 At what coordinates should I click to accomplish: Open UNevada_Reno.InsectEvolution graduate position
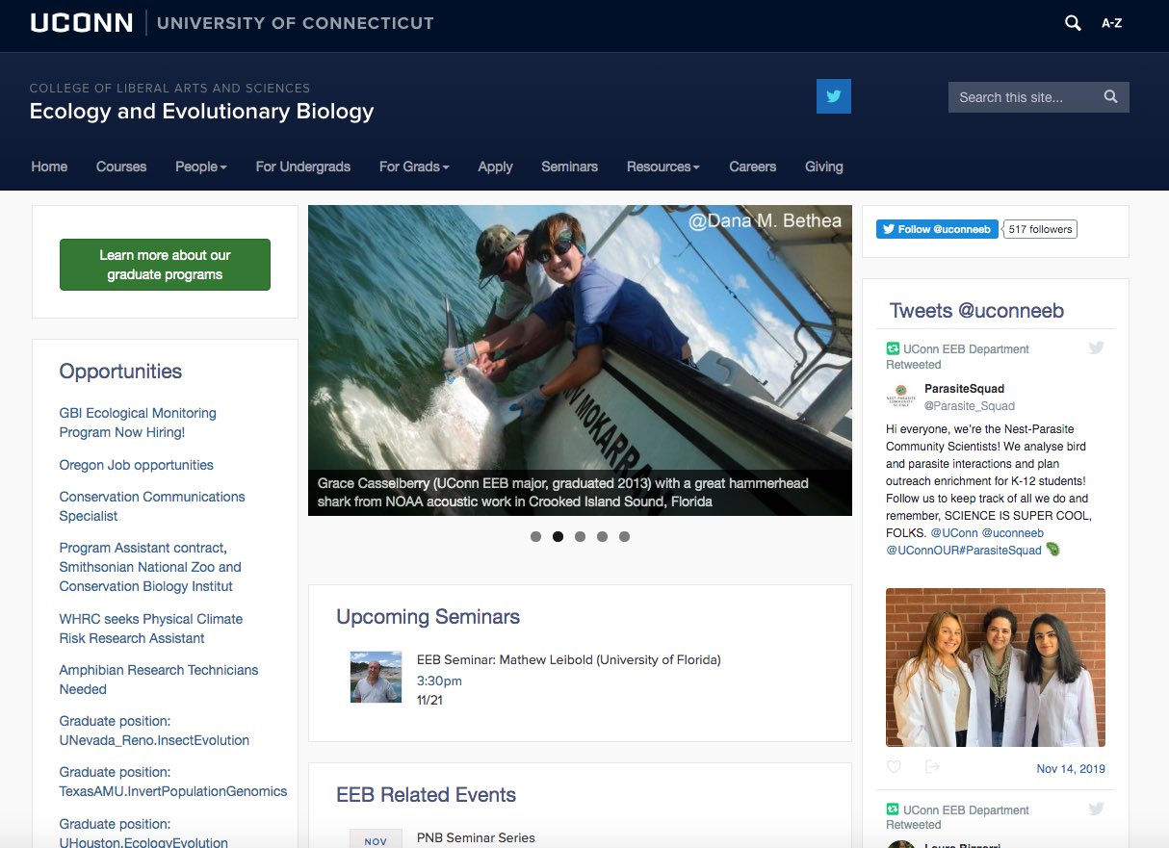pyautogui.click(x=154, y=731)
